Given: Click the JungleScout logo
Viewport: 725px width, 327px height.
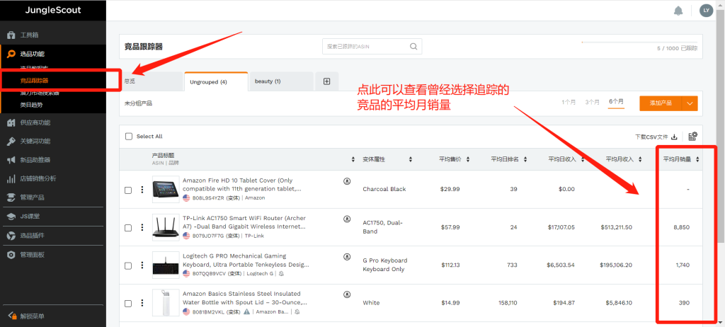Looking at the screenshot, I should [x=53, y=10].
